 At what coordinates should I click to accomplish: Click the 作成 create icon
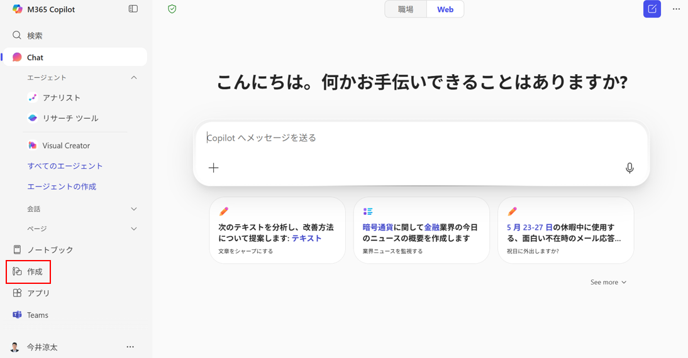tap(17, 271)
